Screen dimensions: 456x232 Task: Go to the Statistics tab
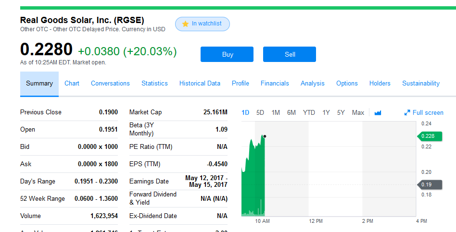(154, 84)
